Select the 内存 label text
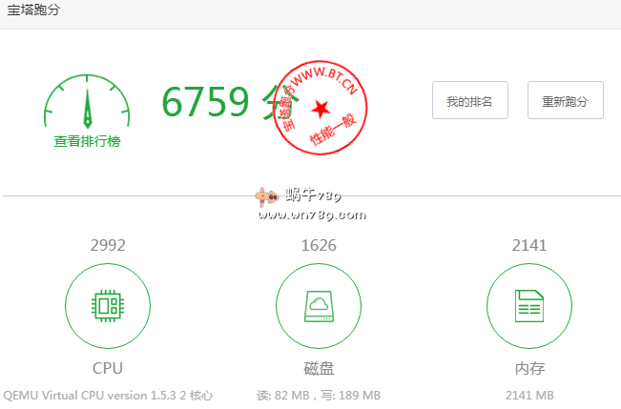The image size is (621, 409). 528,368
